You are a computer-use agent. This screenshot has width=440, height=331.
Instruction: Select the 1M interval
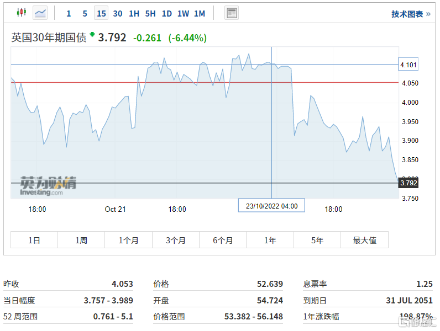pyautogui.click(x=200, y=13)
